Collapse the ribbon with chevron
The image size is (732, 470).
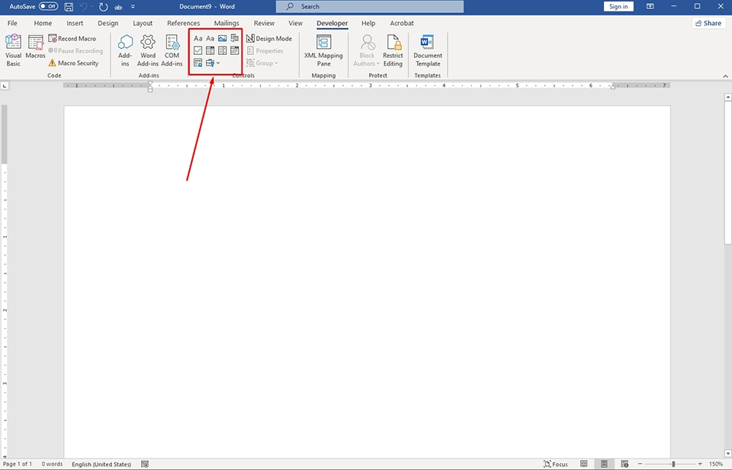click(x=725, y=76)
